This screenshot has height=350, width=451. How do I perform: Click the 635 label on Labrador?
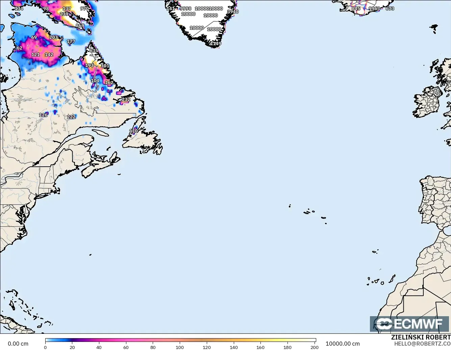[x=94, y=51]
